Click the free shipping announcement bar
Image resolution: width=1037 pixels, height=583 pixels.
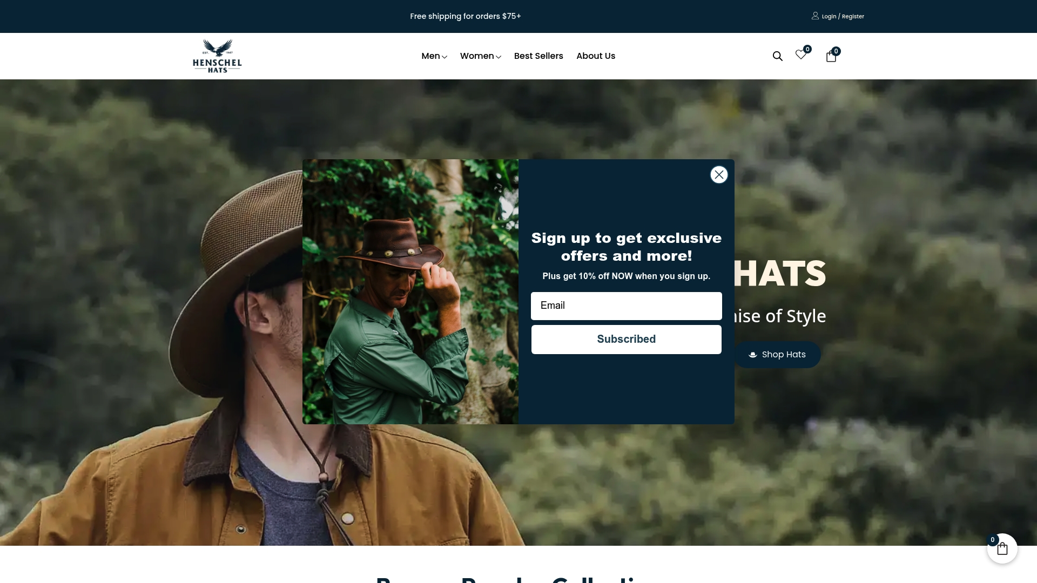click(x=465, y=16)
